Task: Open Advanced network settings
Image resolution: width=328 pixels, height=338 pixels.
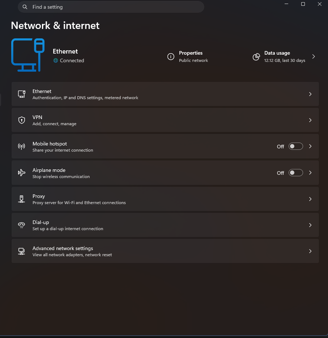Action: pos(165,251)
